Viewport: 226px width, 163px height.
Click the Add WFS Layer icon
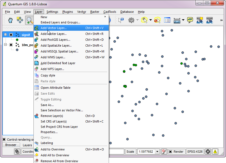click(36, 69)
